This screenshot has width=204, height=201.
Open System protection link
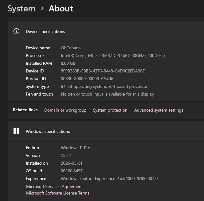110,110
